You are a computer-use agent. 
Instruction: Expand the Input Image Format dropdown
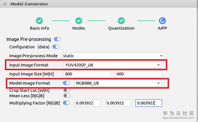(112, 65)
